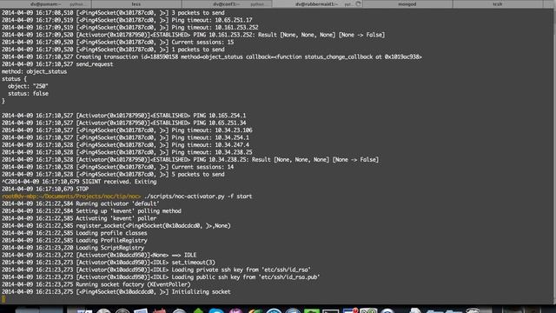The image size is (556, 313).
Task: Click the '<None> ==> IDLE' line
Action: point(99,255)
